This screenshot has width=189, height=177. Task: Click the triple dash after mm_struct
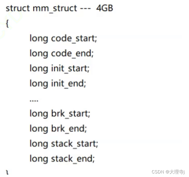[x=85, y=9]
